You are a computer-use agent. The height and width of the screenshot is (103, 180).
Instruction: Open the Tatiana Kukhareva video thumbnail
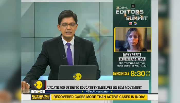[x=133, y=39]
